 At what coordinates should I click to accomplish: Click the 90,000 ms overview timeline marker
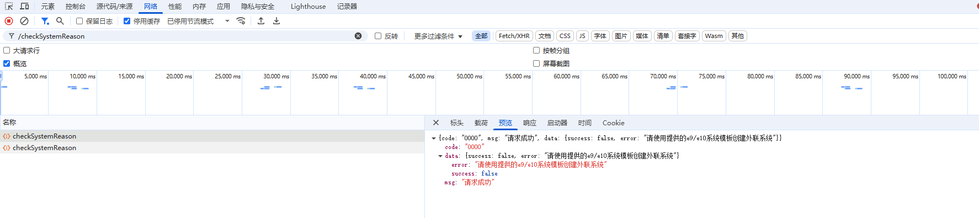coord(856,76)
